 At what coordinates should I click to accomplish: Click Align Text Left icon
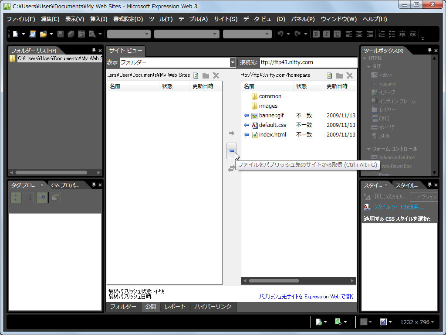coord(349,34)
